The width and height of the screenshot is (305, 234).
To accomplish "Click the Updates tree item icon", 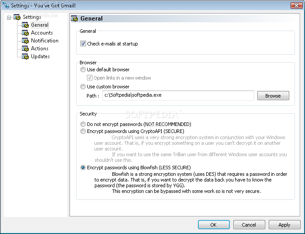I will [x=25, y=56].
